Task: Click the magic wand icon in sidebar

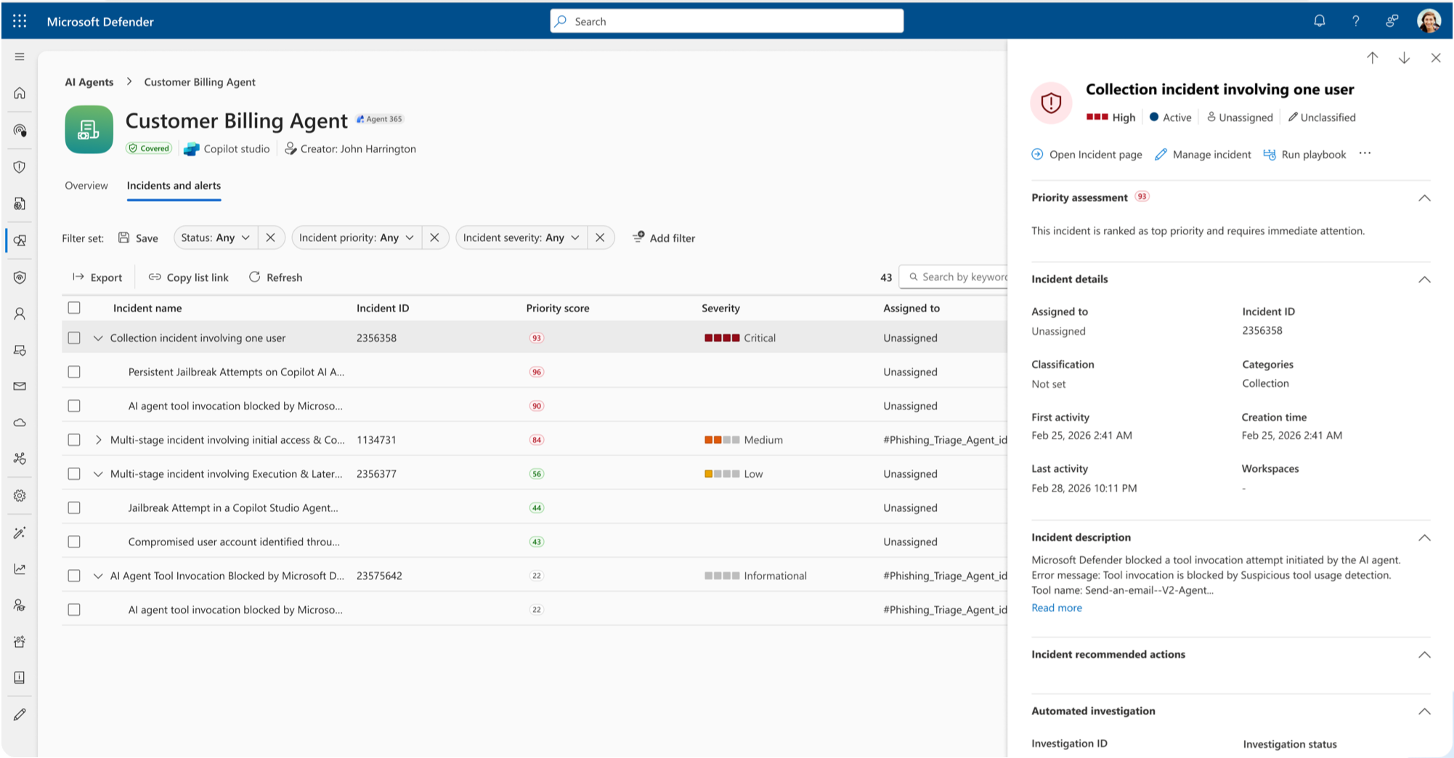Action: click(x=20, y=533)
